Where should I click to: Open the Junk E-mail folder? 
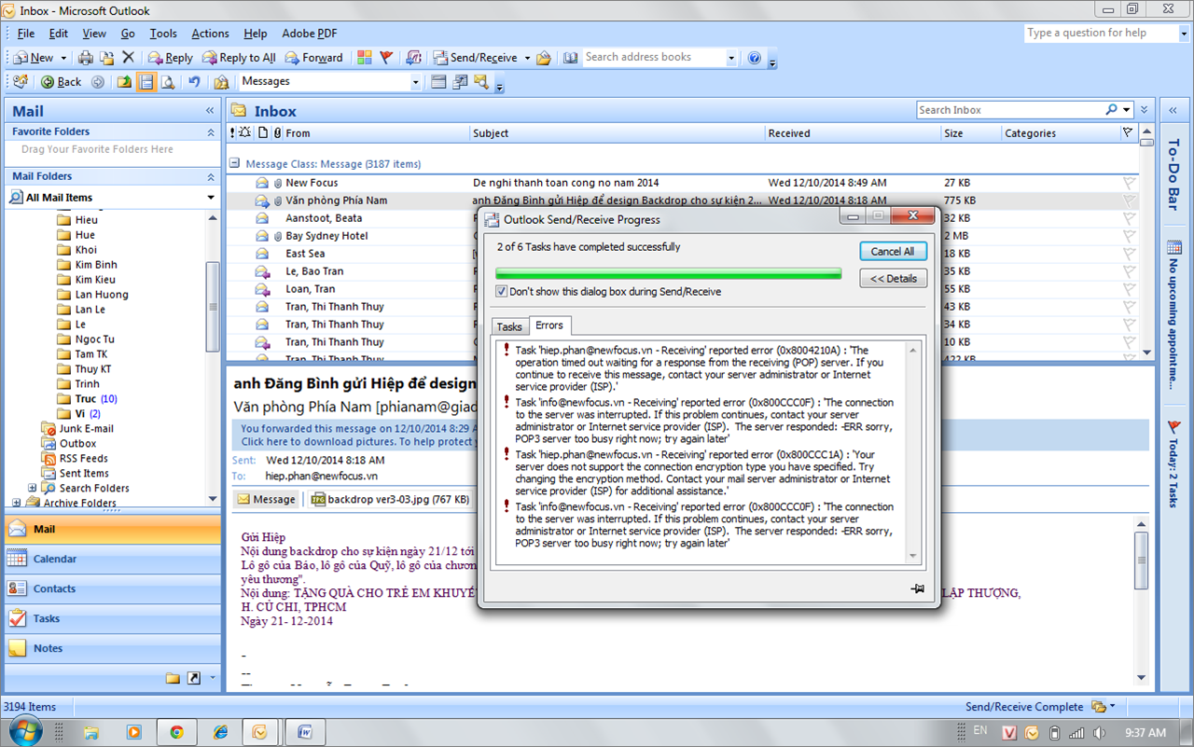pyautogui.click(x=86, y=429)
